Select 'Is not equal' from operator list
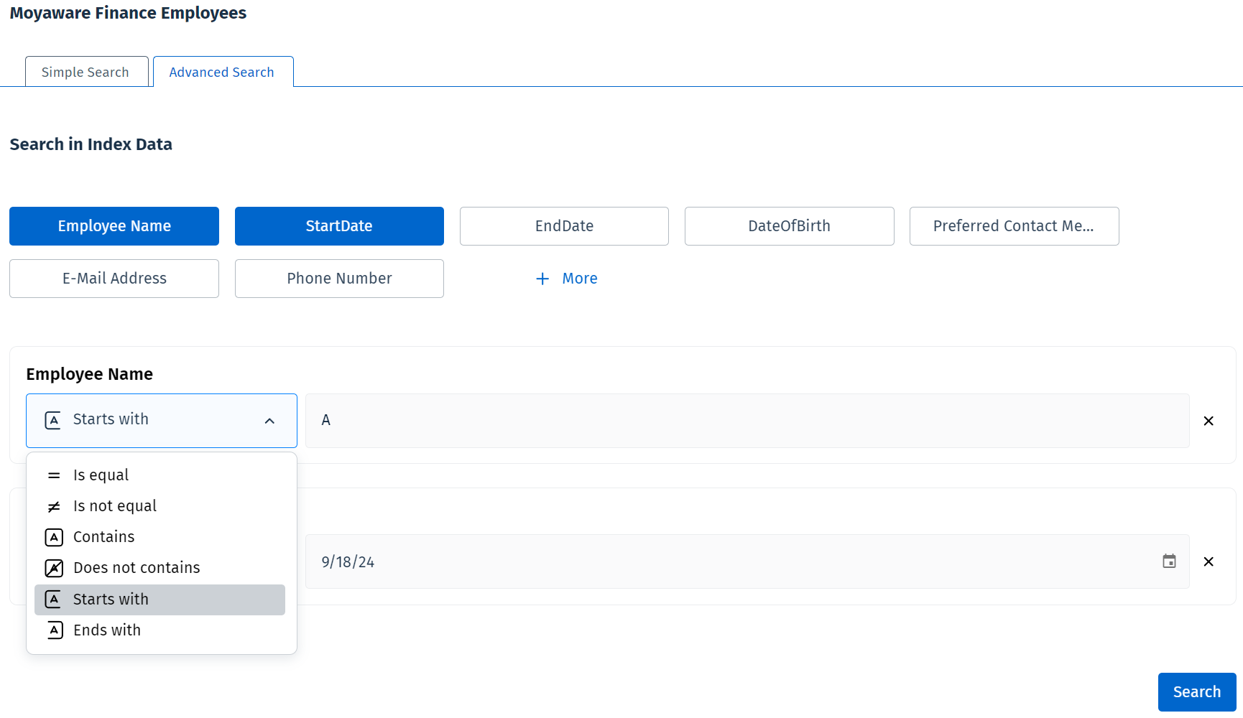The image size is (1243, 718). (114, 506)
